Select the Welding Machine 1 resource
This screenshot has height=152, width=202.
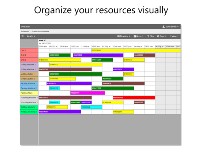tap(29, 107)
